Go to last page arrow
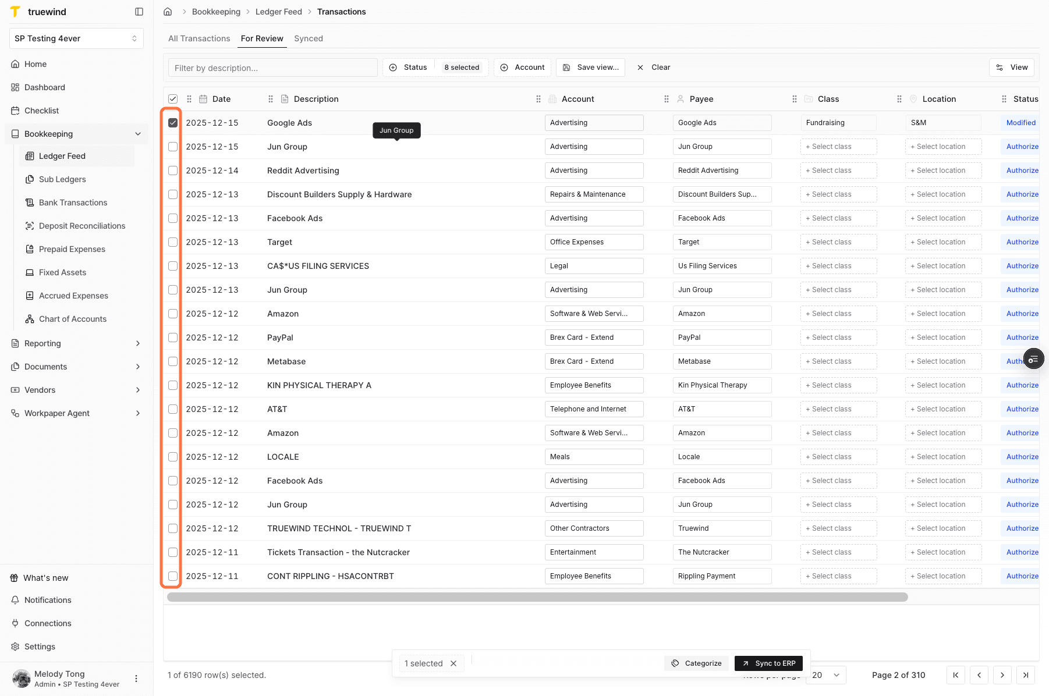This screenshot has width=1049, height=696. click(x=1026, y=675)
